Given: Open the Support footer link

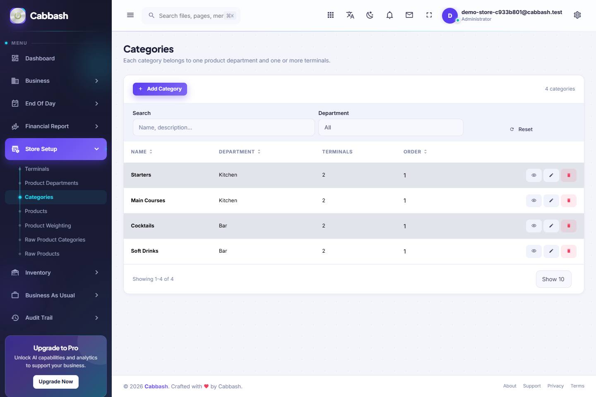Looking at the screenshot, I should click(532, 386).
